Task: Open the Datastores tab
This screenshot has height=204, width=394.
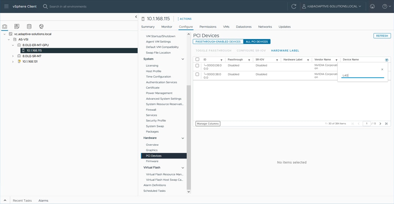Action: click(243, 27)
